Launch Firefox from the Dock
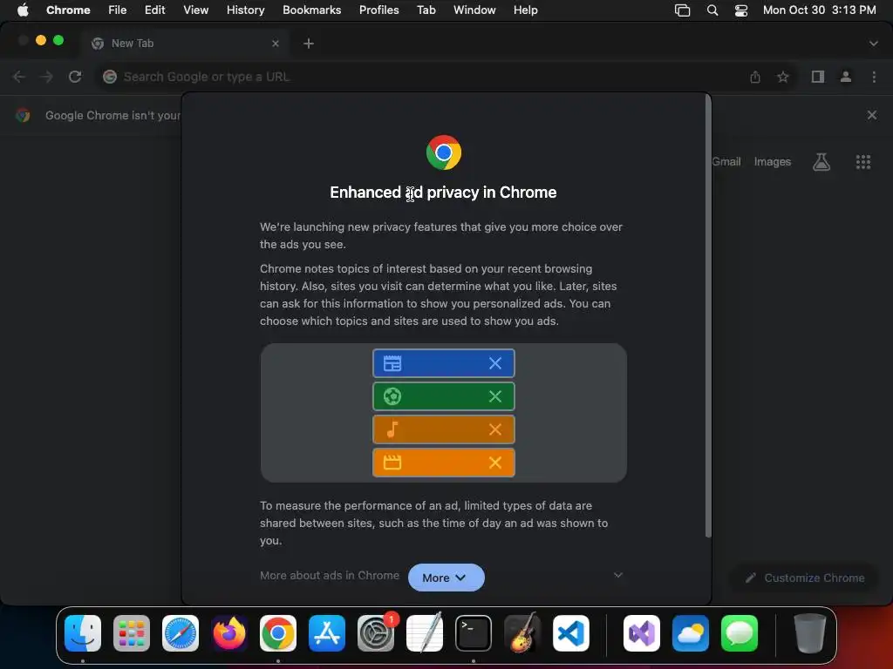Image resolution: width=893 pixels, height=669 pixels. (229, 633)
